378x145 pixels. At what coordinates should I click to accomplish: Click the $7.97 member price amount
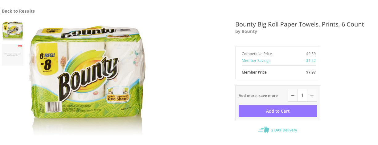(x=310, y=72)
